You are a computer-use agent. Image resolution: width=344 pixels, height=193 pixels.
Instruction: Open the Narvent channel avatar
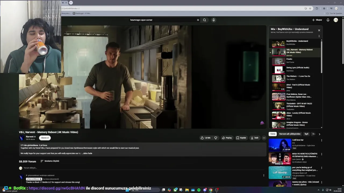click(x=21, y=138)
